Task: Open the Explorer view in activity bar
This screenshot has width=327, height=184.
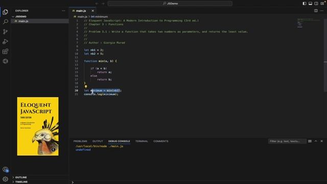Action: [5, 12]
